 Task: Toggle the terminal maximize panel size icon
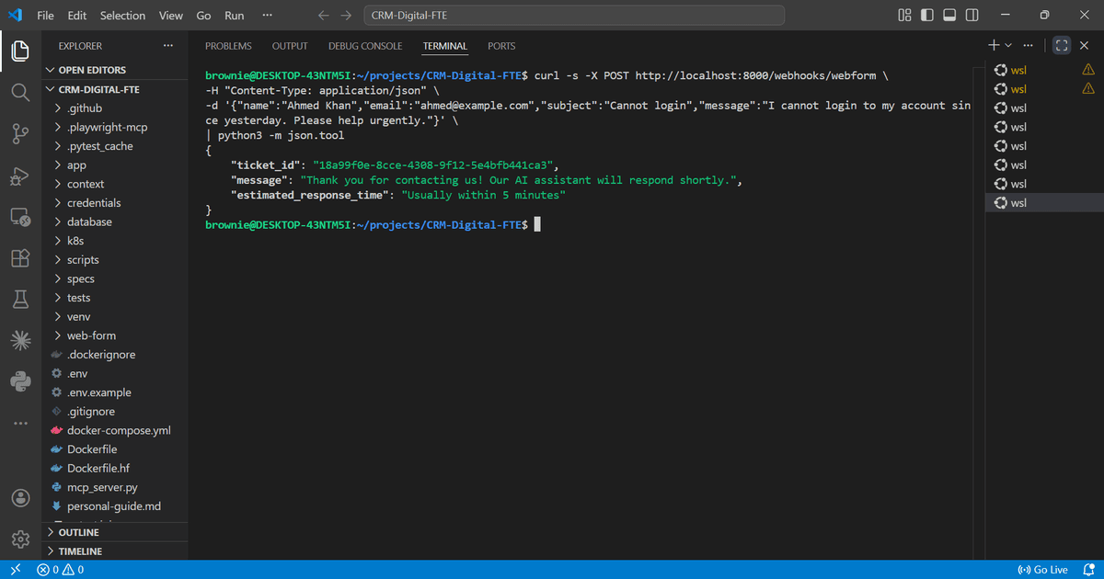tap(1061, 44)
